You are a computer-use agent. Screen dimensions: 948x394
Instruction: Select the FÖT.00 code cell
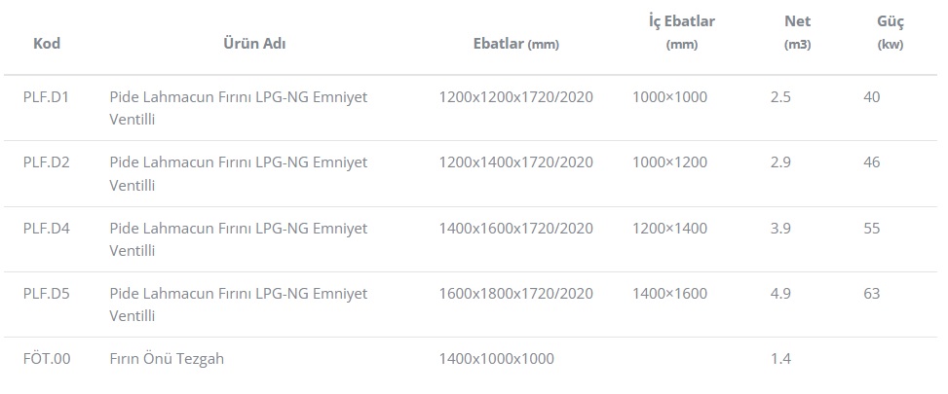(x=47, y=359)
